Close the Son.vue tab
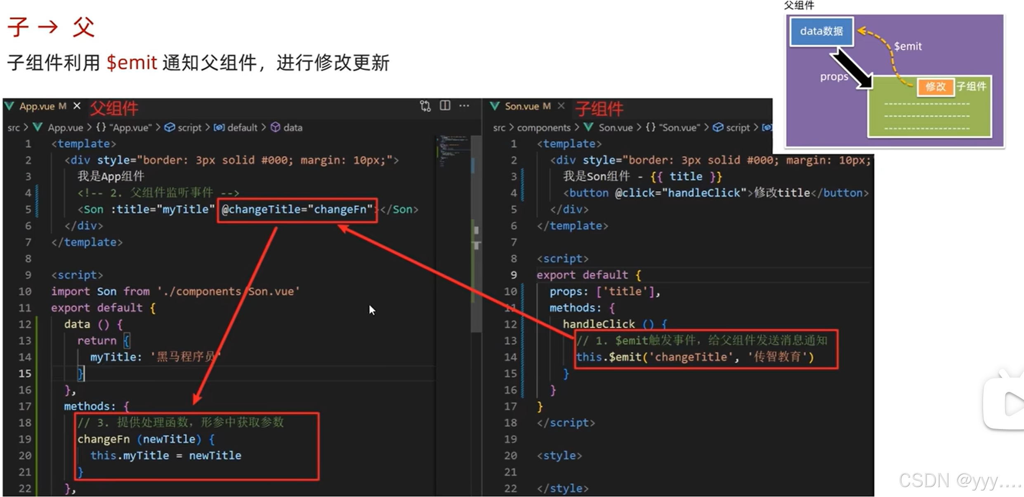The image size is (1024, 497). (561, 106)
